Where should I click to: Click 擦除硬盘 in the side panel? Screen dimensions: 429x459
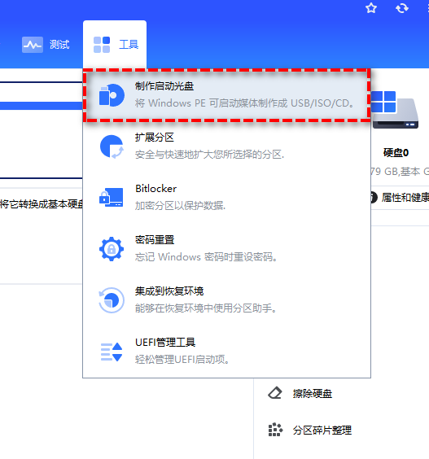(x=312, y=394)
